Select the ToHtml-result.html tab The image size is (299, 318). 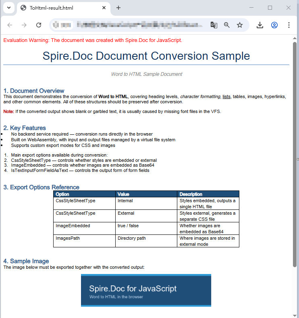(x=64, y=8)
